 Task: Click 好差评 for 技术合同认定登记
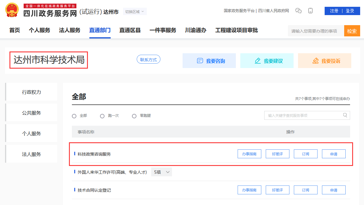tap(278, 190)
